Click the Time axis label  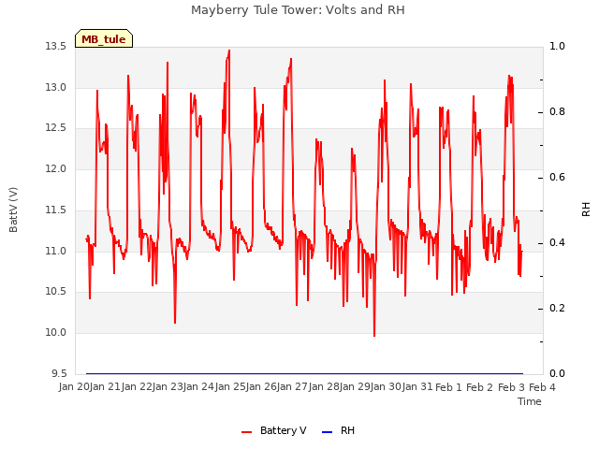click(x=530, y=401)
